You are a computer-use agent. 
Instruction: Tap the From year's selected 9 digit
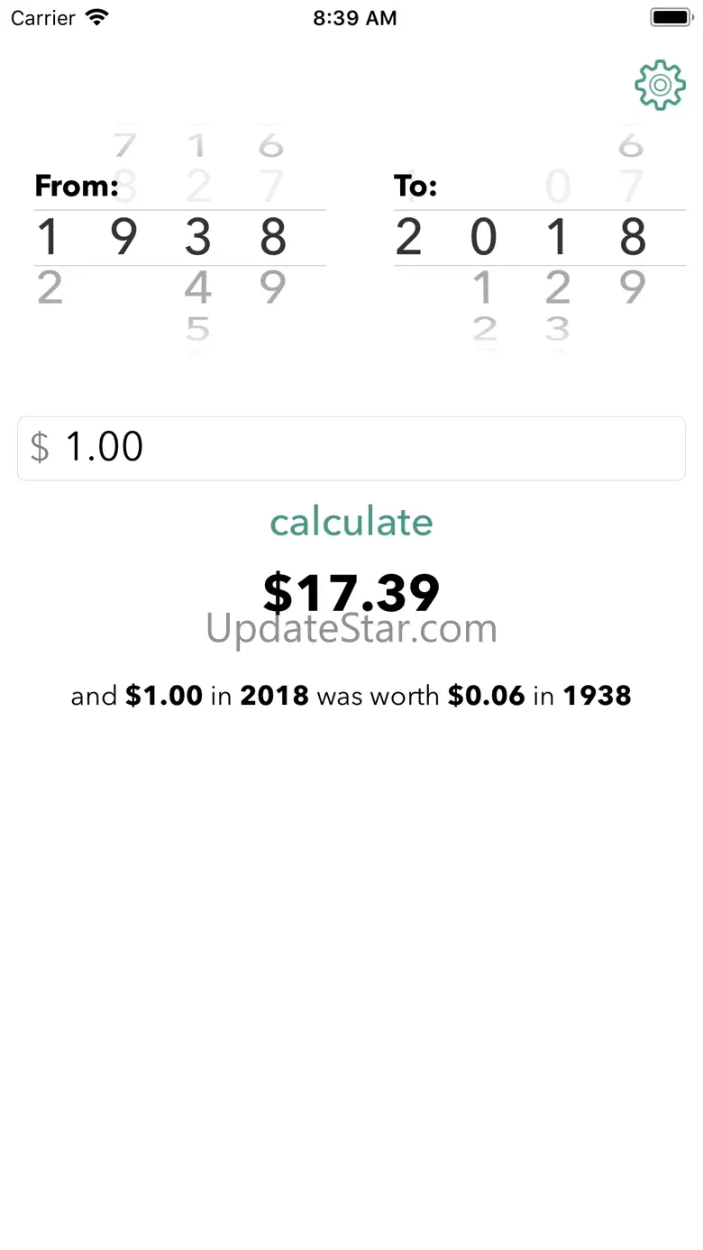point(123,238)
